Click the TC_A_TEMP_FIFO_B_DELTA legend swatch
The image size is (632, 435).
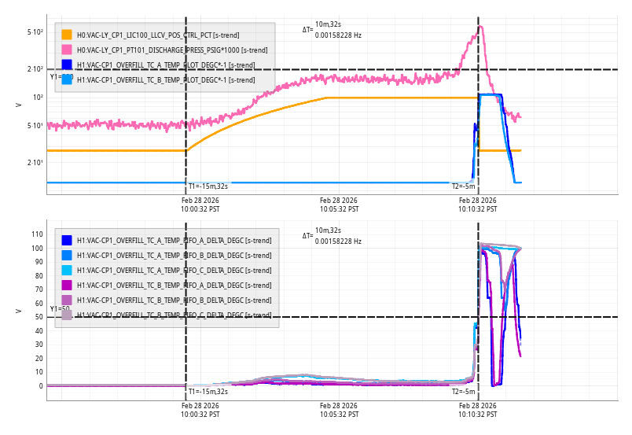click(x=67, y=256)
